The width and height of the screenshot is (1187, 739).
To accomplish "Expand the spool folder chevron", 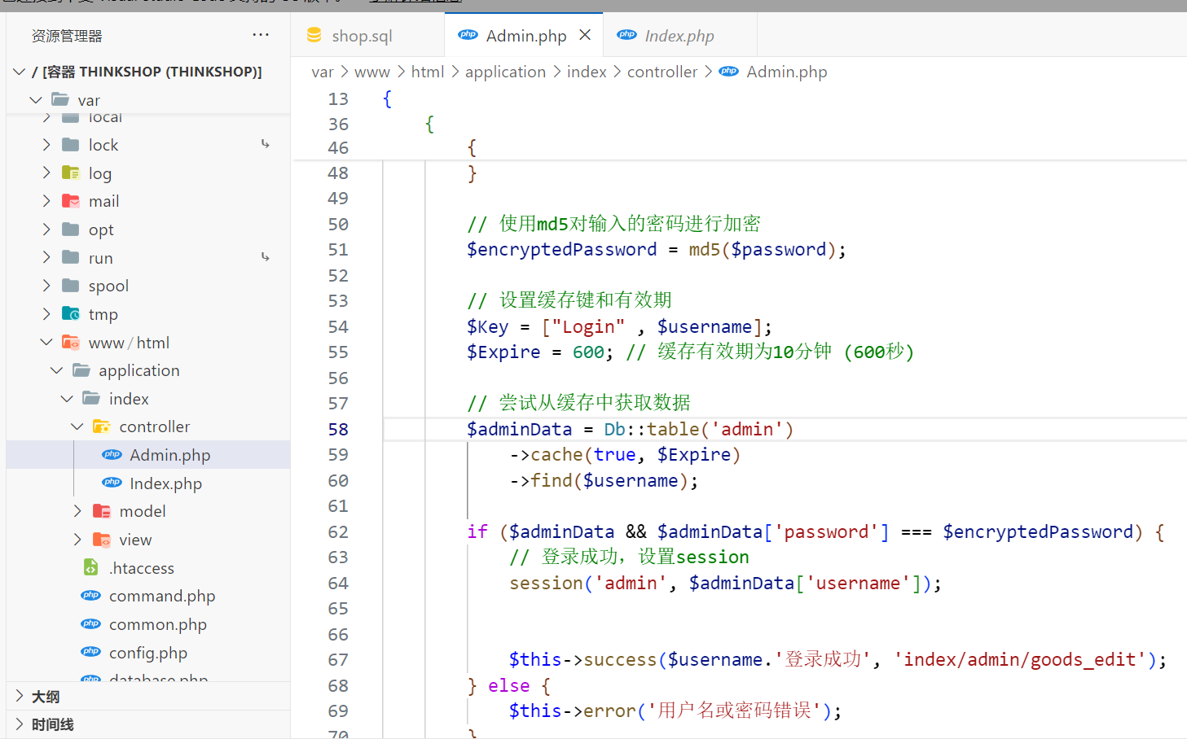I will click(46, 286).
